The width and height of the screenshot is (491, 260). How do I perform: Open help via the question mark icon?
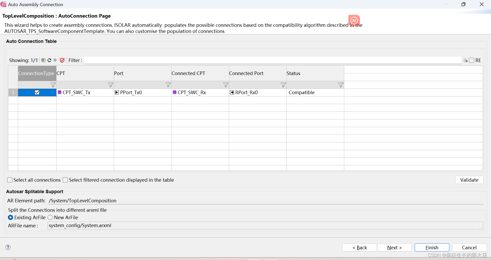point(8,247)
